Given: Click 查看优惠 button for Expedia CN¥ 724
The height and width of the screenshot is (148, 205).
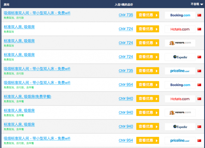Looking at the screenshot, I should tap(148, 57).
